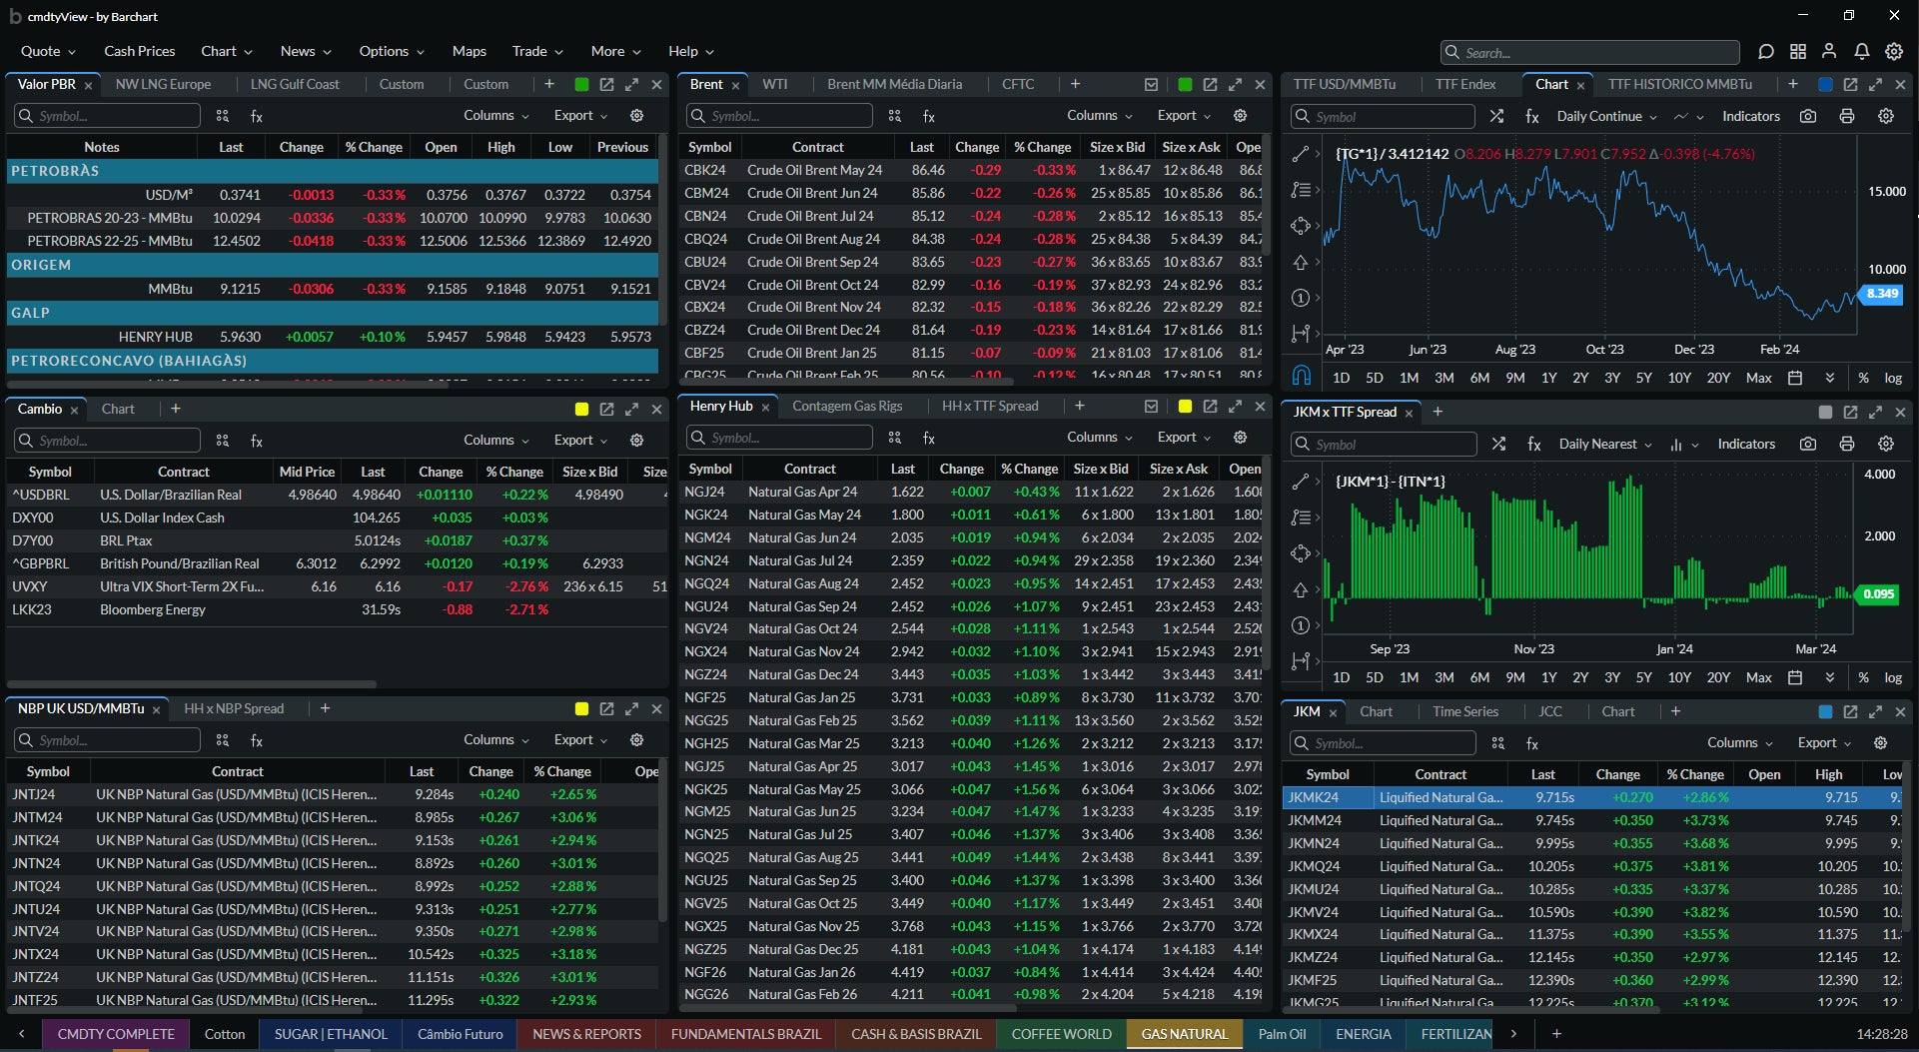Open the fx expression icon in the TTF chart toolbar
Viewport: 1919px width, 1052px height.
tap(1532, 116)
